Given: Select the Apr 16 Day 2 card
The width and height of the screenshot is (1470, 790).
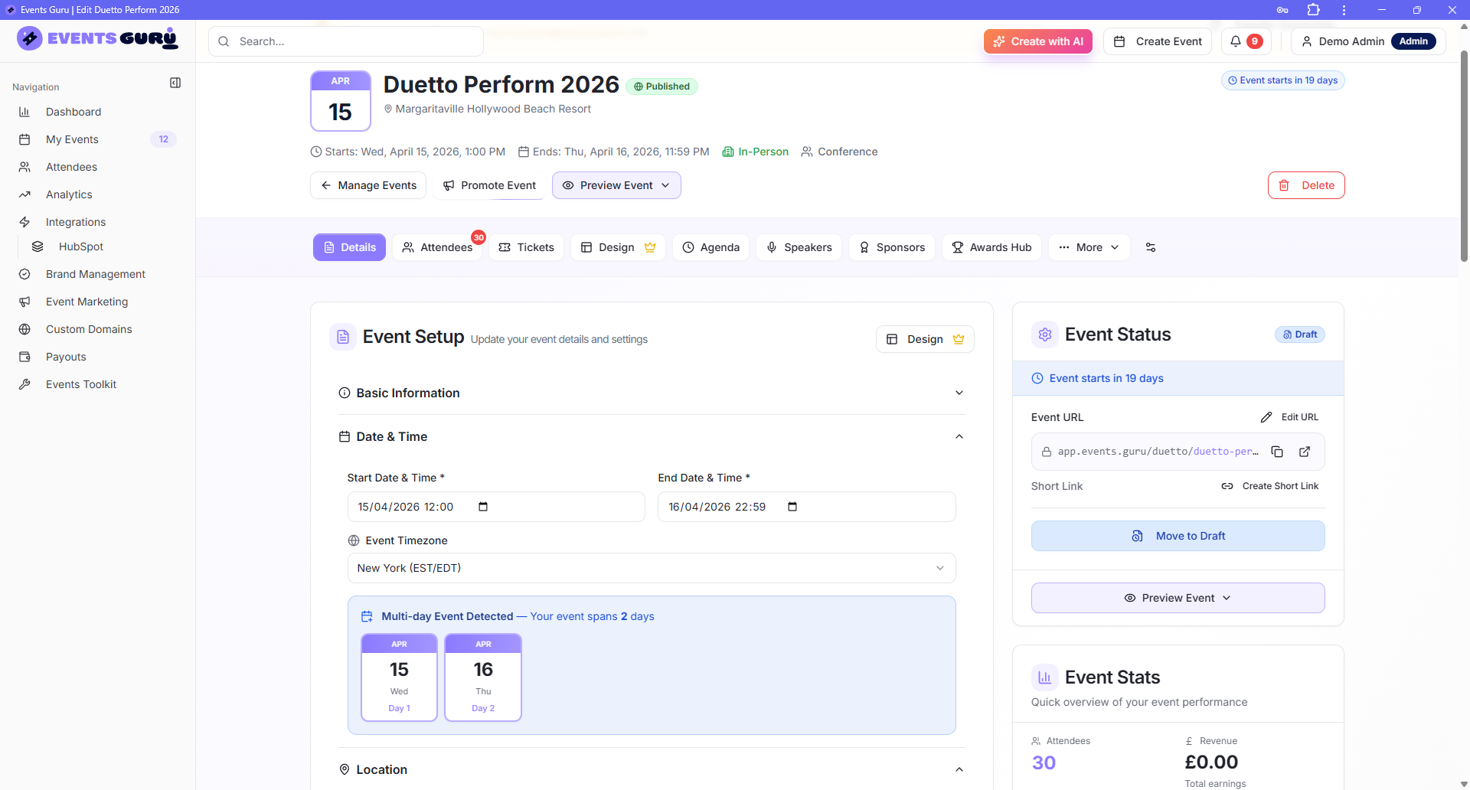Looking at the screenshot, I should [x=483, y=677].
